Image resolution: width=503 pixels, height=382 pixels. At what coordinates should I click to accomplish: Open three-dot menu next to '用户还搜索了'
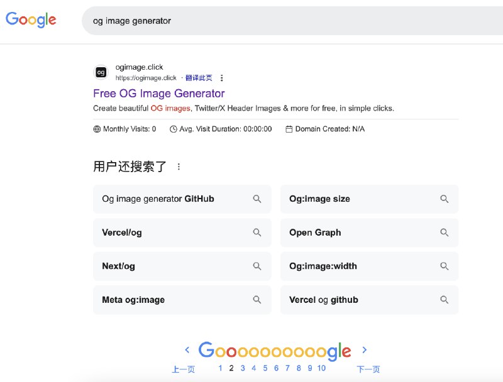tap(179, 166)
